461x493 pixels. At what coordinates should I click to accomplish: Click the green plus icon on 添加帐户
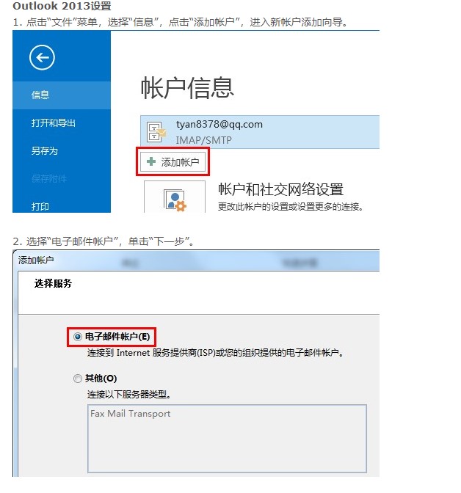point(151,161)
